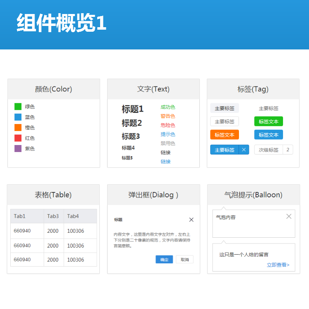Click the 警告色 orange text
309x309 pixels.
(x=168, y=116)
